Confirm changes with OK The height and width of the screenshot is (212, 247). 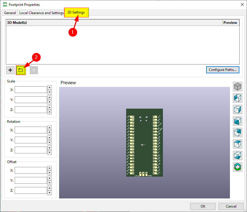(203, 206)
